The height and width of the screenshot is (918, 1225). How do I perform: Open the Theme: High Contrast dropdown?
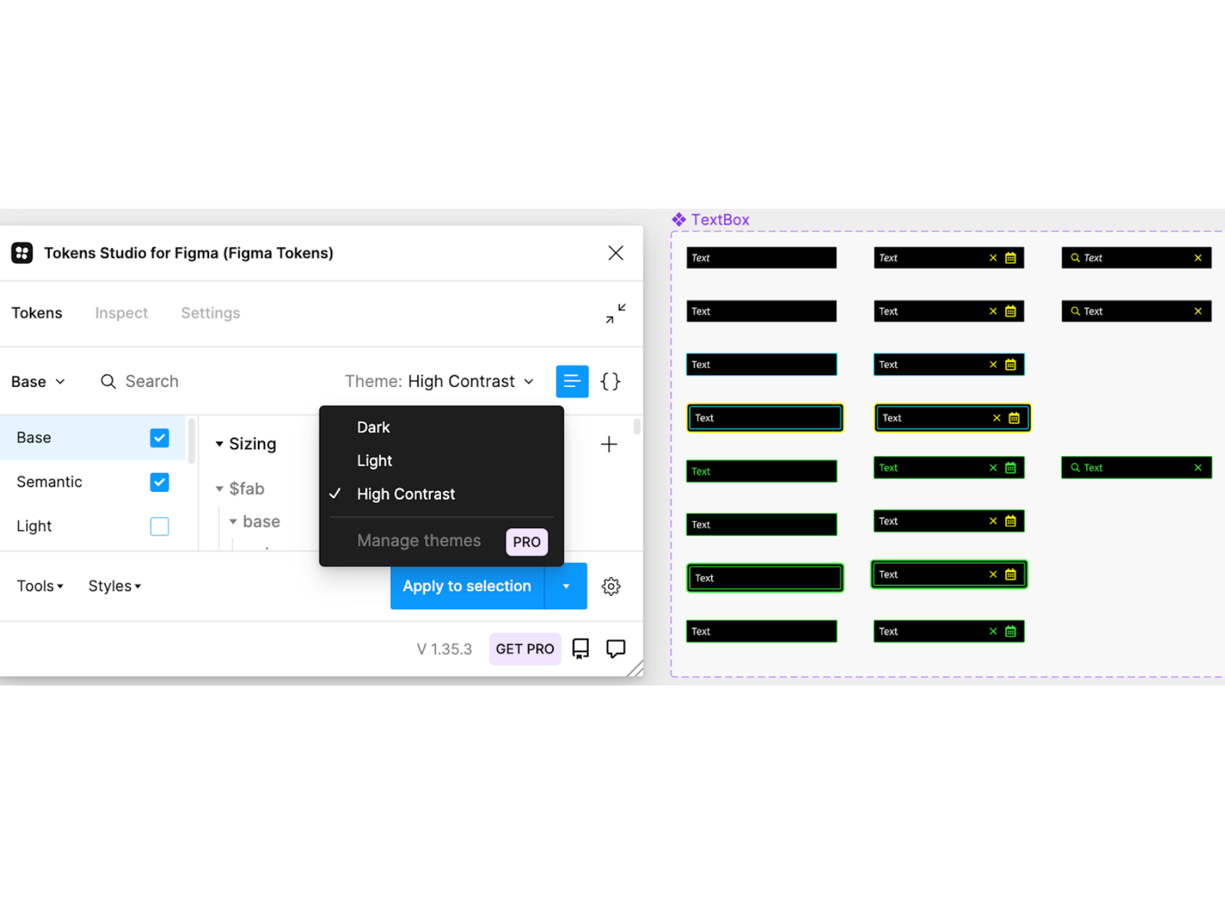click(x=439, y=382)
